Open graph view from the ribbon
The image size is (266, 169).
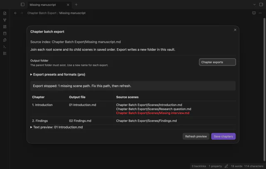coord(5,20)
